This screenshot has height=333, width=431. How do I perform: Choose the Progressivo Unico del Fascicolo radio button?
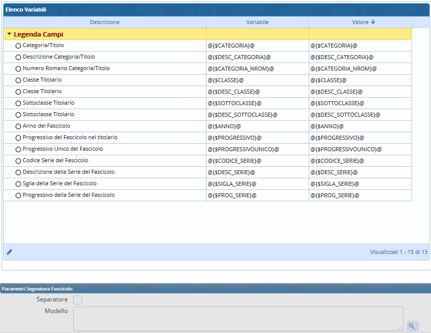click(x=19, y=149)
